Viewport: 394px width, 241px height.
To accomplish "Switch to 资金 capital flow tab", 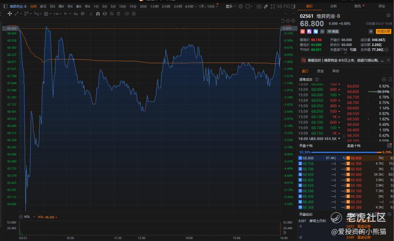I will point(320,71).
